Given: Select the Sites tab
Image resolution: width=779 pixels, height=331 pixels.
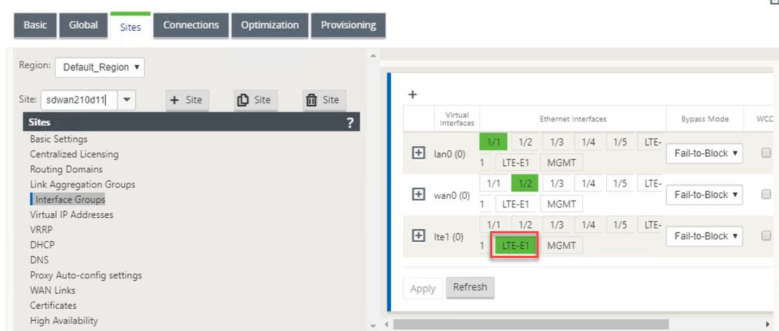Looking at the screenshot, I should 130,26.
